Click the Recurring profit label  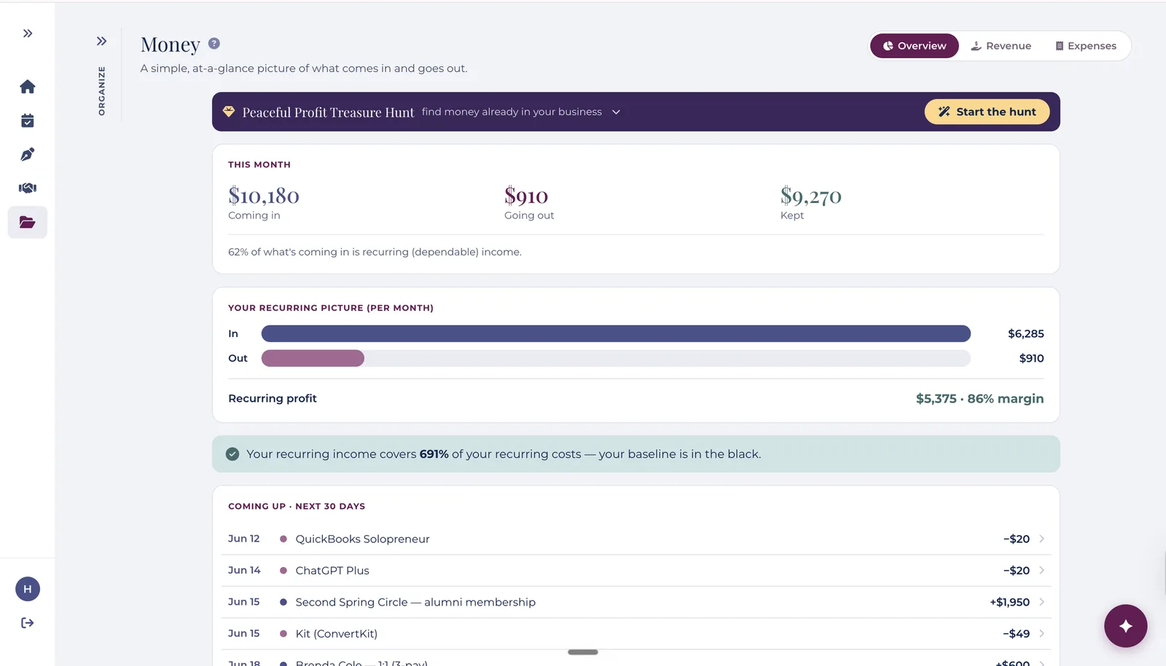click(273, 399)
